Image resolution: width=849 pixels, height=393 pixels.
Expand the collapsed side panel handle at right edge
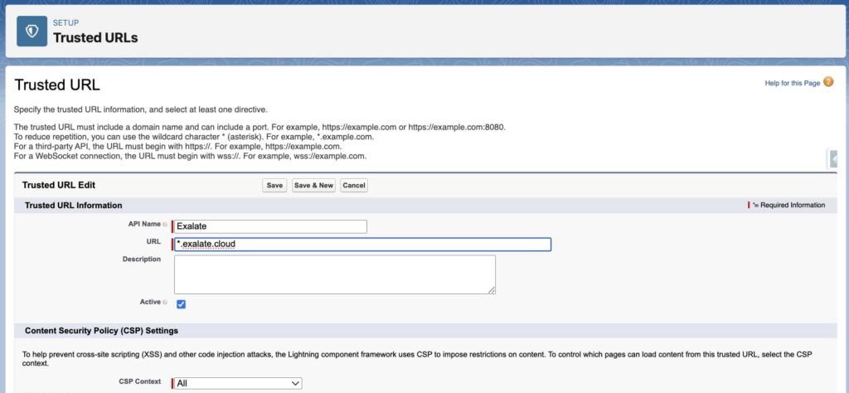833,159
